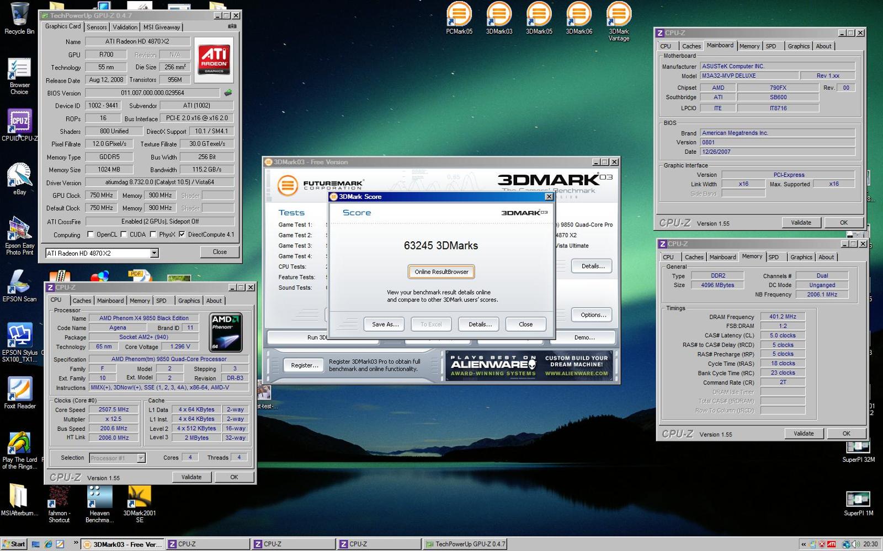Launch 3DMark Vantage desktop shortcut

point(619,21)
